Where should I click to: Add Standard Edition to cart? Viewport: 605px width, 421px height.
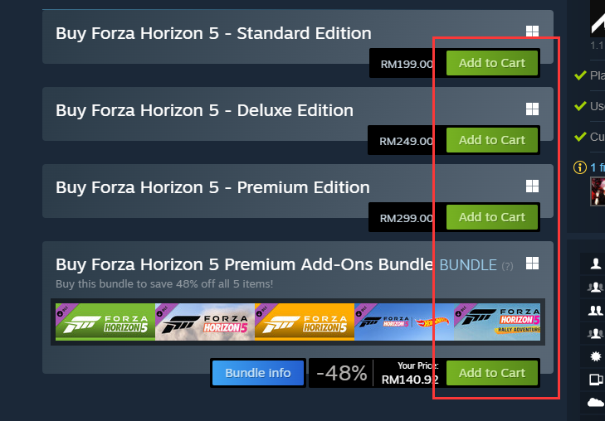(x=492, y=63)
